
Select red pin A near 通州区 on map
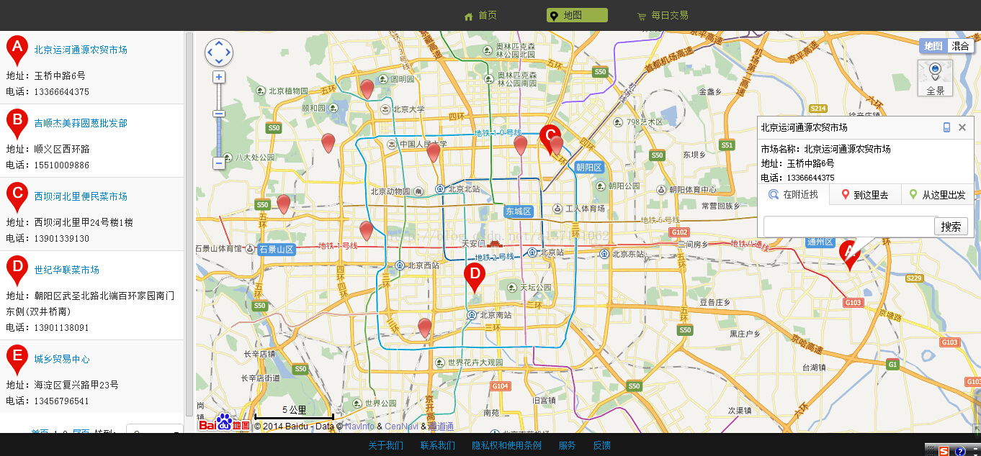click(x=849, y=255)
